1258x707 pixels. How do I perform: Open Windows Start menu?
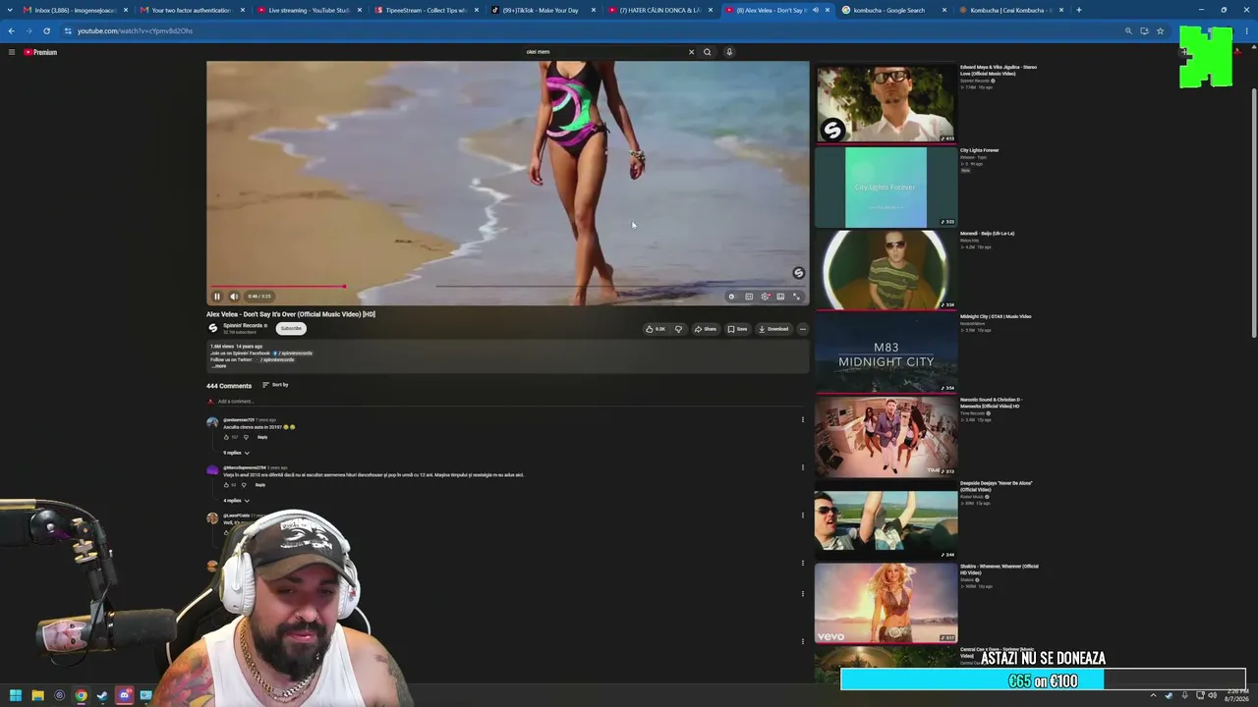pyautogui.click(x=16, y=696)
